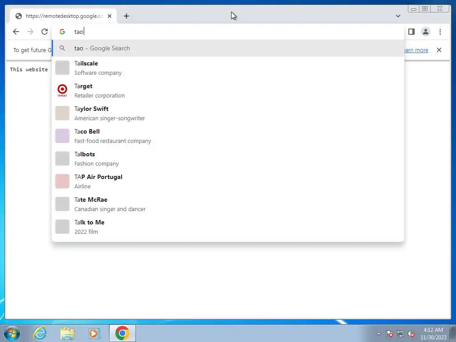
Task: Choose the Talk to Me film suggestion
Action: point(228,227)
